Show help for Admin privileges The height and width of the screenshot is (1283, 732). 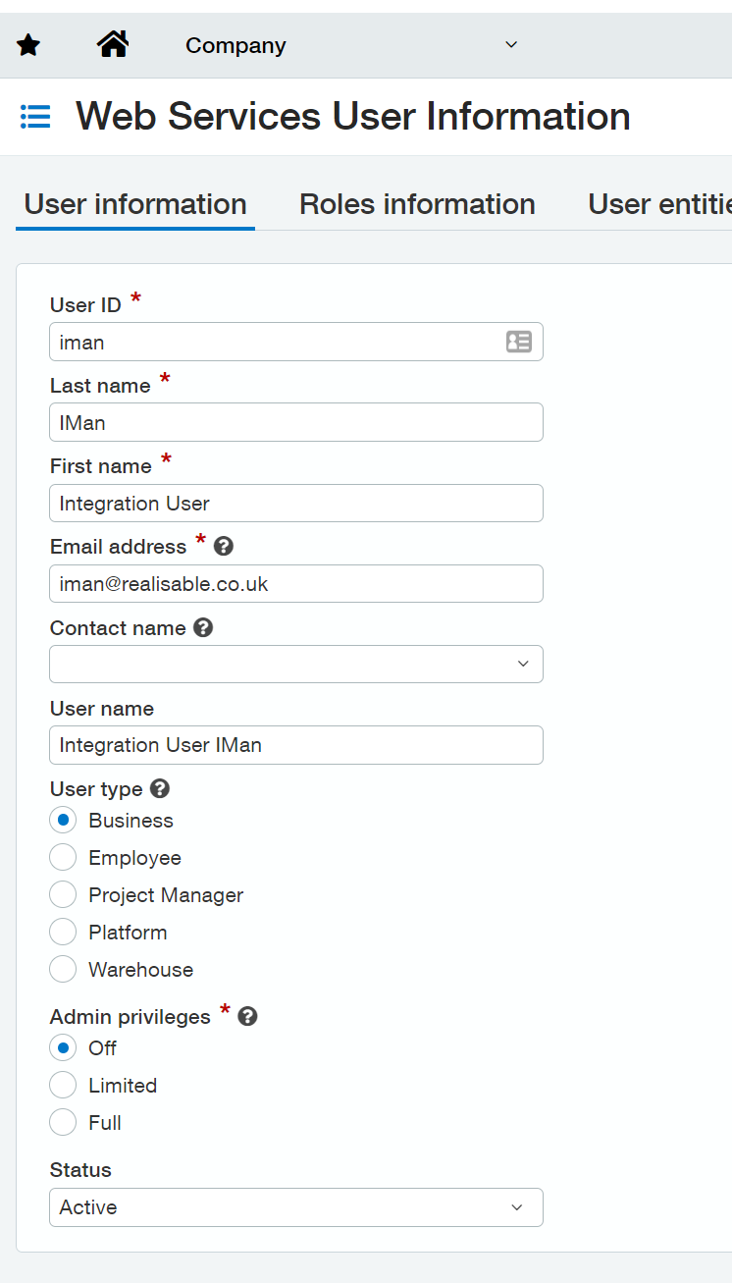(248, 1016)
